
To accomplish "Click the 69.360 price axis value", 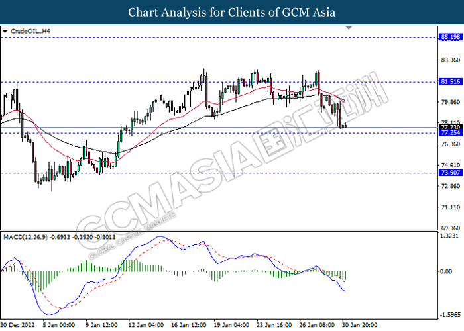I will pyautogui.click(x=450, y=228).
